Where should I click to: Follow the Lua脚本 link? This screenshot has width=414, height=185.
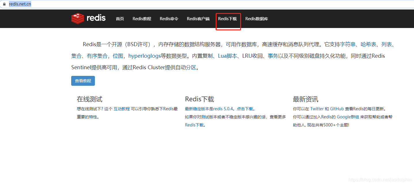tap(227, 56)
